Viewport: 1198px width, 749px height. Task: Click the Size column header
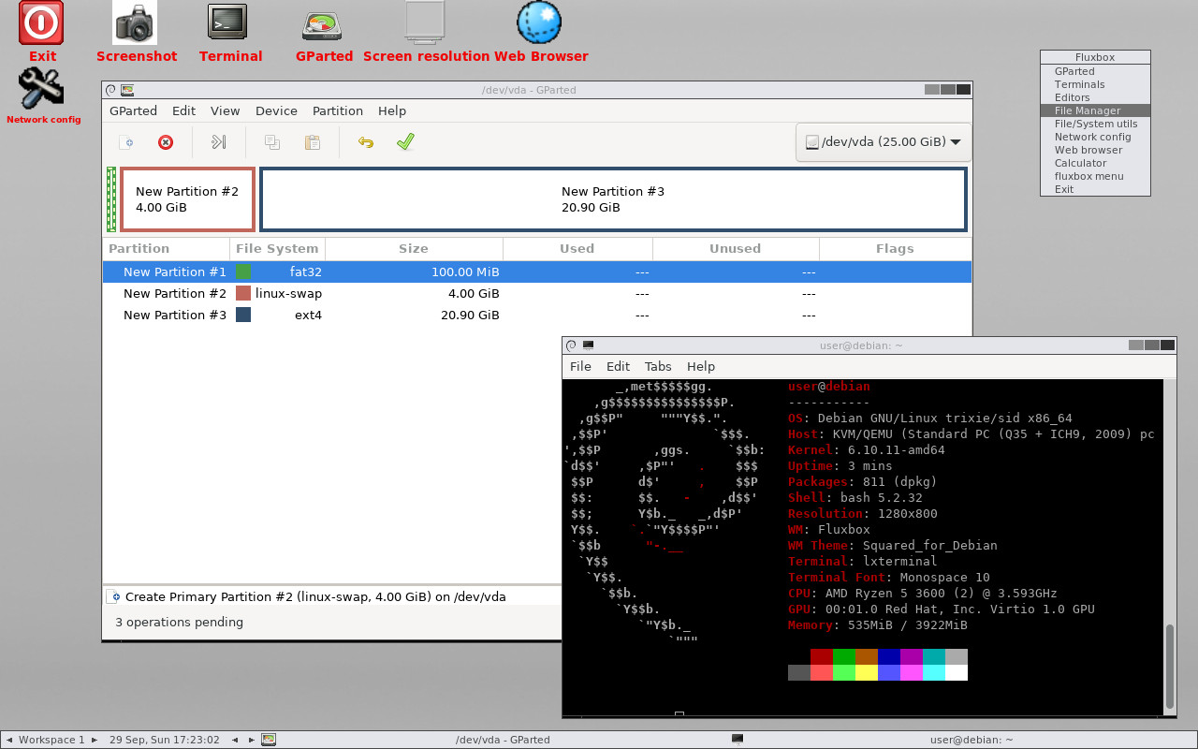coord(414,248)
